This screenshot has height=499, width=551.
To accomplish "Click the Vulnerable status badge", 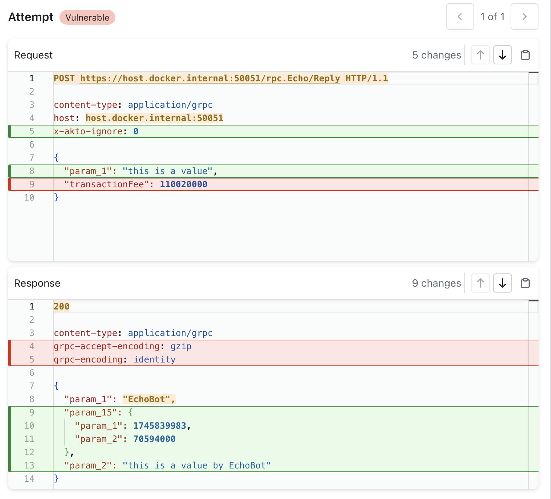I will coord(87,17).
